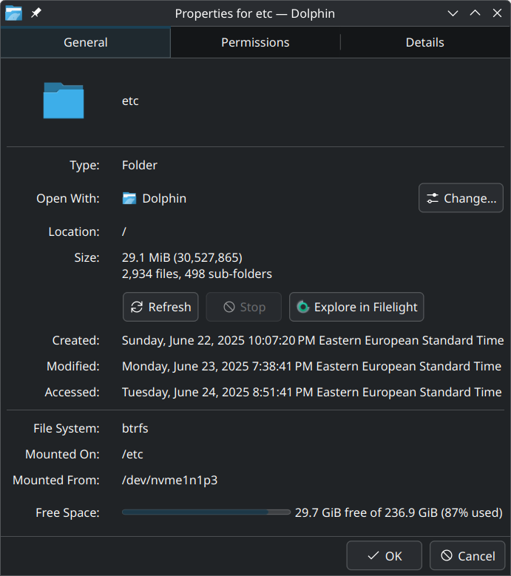Refresh the folder size calculation
The width and height of the screenshot is (511, 576).
160,307
